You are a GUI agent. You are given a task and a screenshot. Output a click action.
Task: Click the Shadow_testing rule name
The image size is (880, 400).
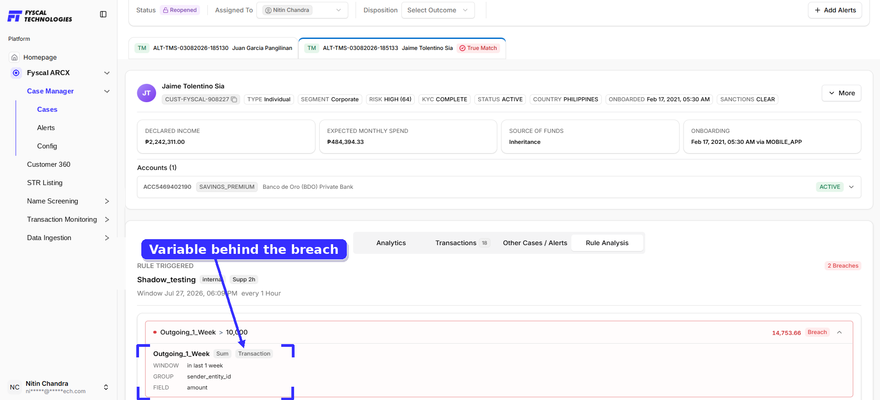tap(166, 279)
